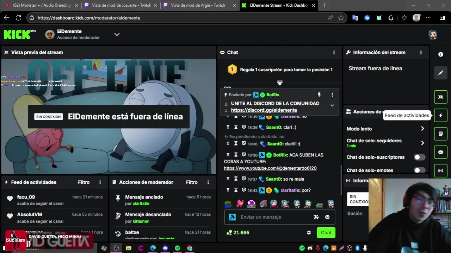
Task: Open pinned message three-dot options
Action: click(332, 95)
